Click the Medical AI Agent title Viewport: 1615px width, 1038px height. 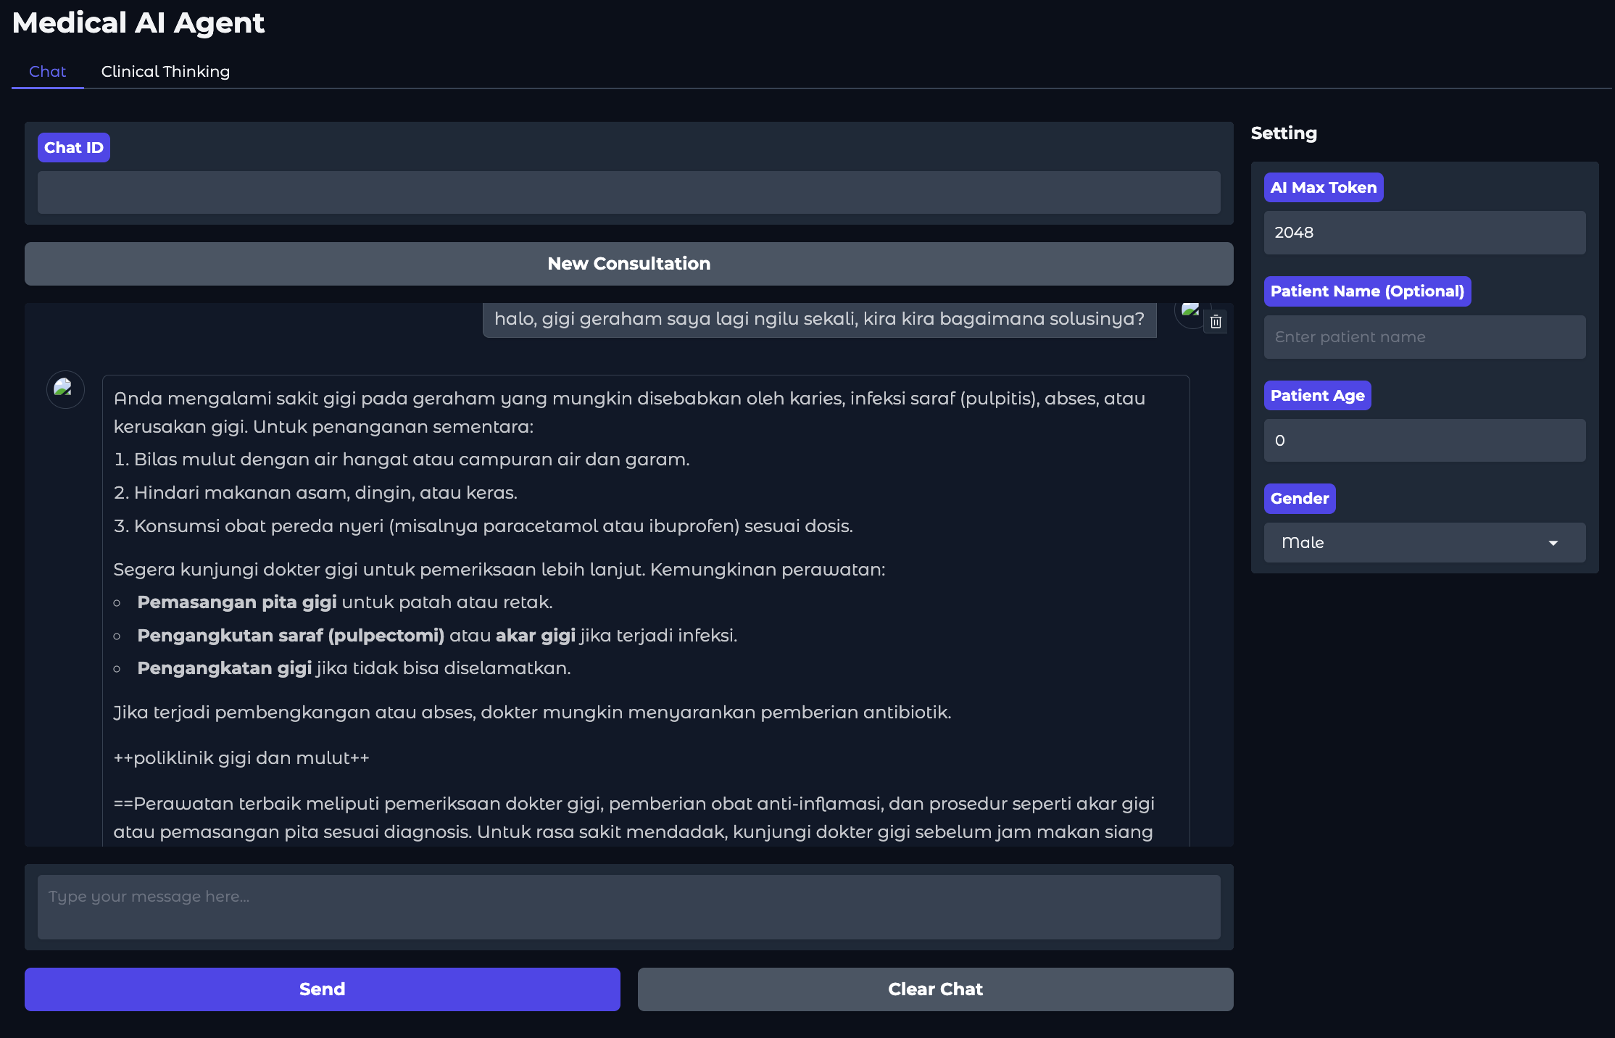[138, 23]
